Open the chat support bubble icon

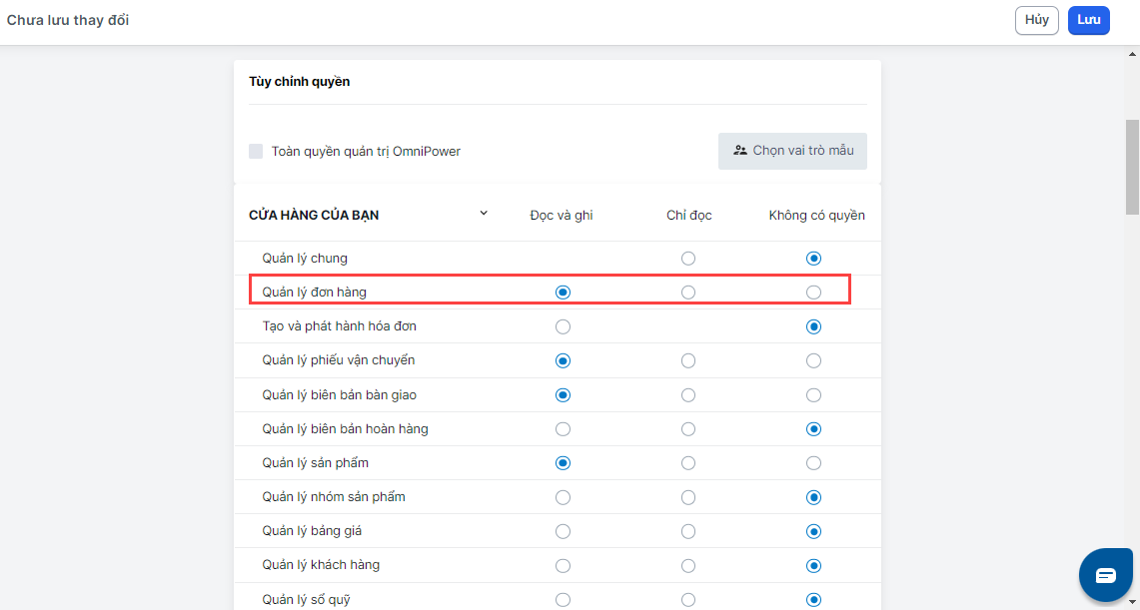click(1105, 575)
